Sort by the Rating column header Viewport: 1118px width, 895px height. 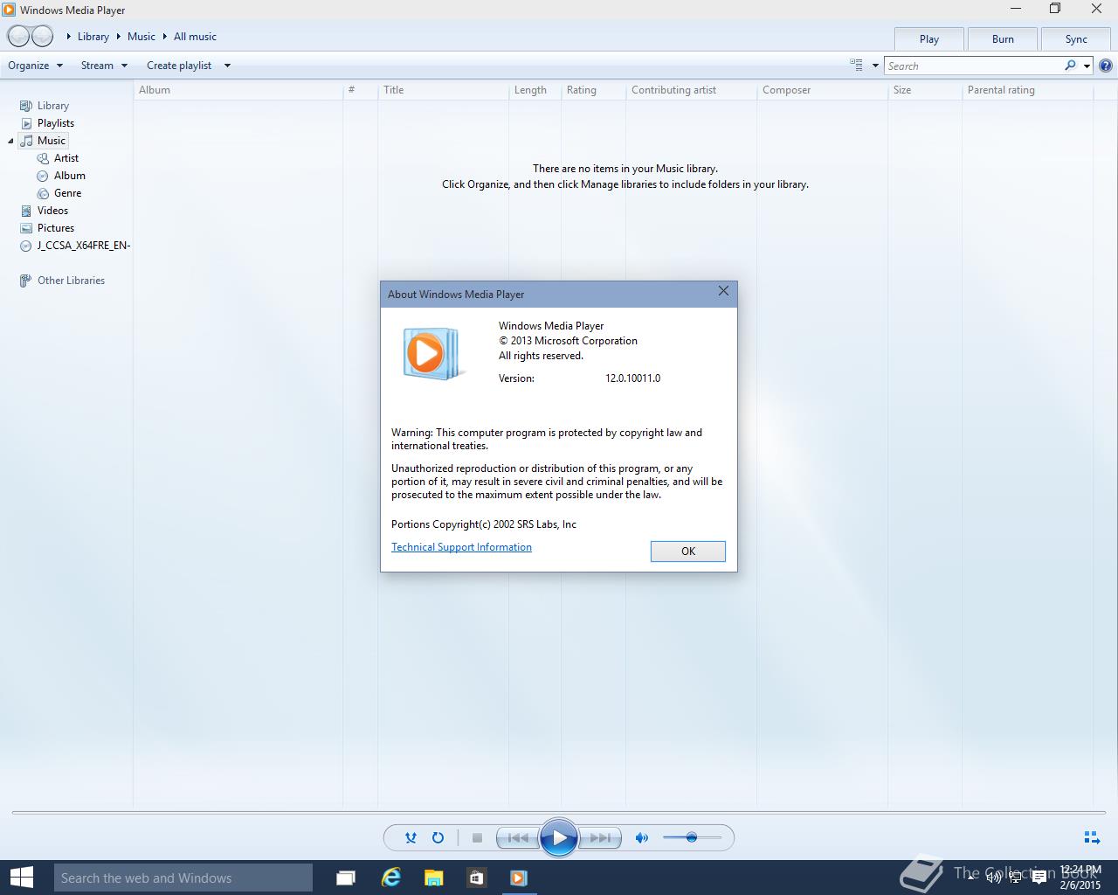tap(593, 90)
